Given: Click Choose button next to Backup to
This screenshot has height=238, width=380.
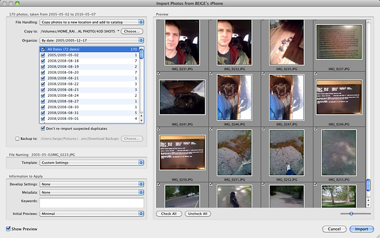Looking at the screenshot, I should click(x=132, y=139).
